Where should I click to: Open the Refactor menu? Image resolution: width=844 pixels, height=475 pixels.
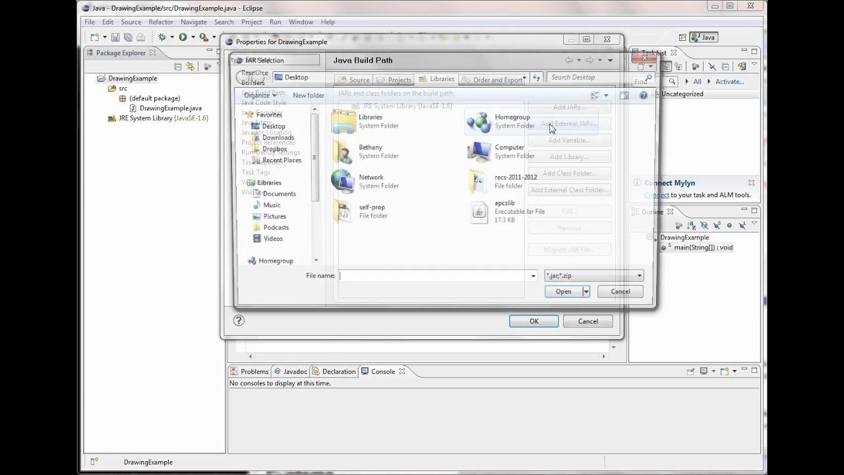[x=161, y=22]
